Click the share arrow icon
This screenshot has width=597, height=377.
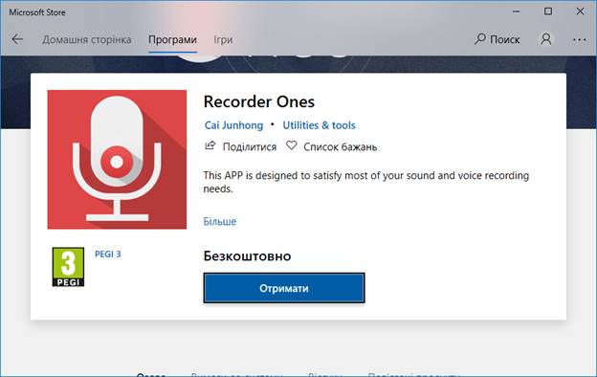(210, 145)
